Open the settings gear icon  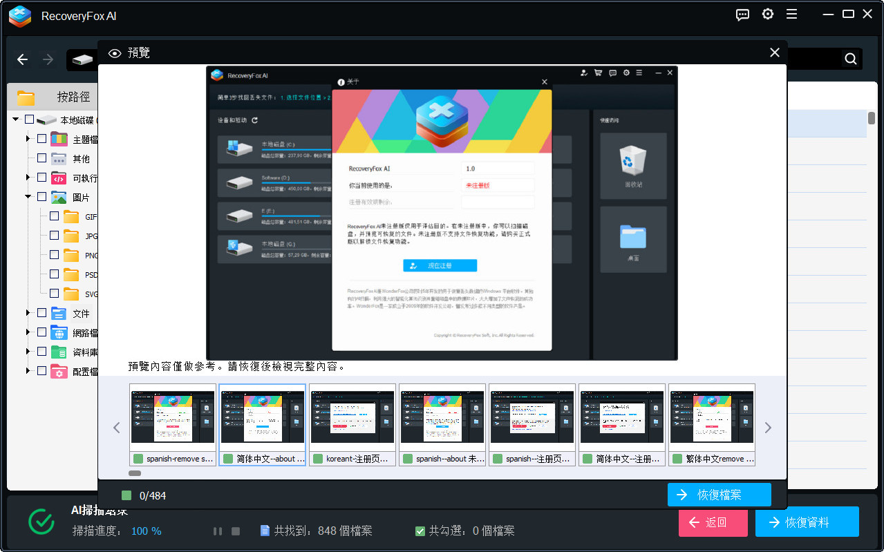(768, 15)
